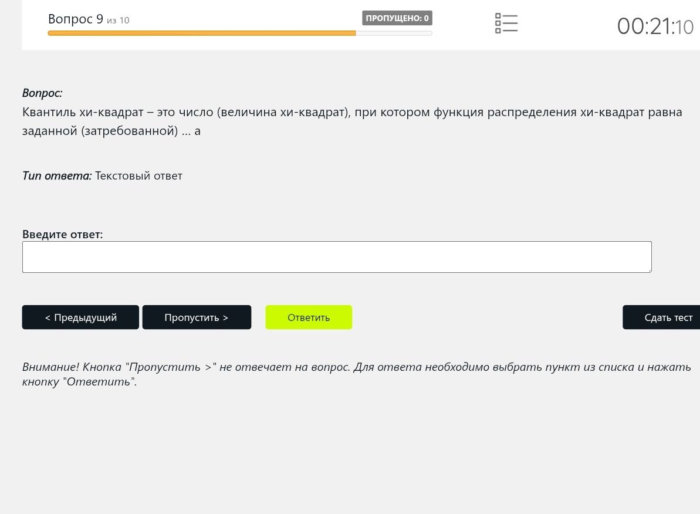Go back with the Предыдущий button
The image size is (700, 514).
[80, 317]
